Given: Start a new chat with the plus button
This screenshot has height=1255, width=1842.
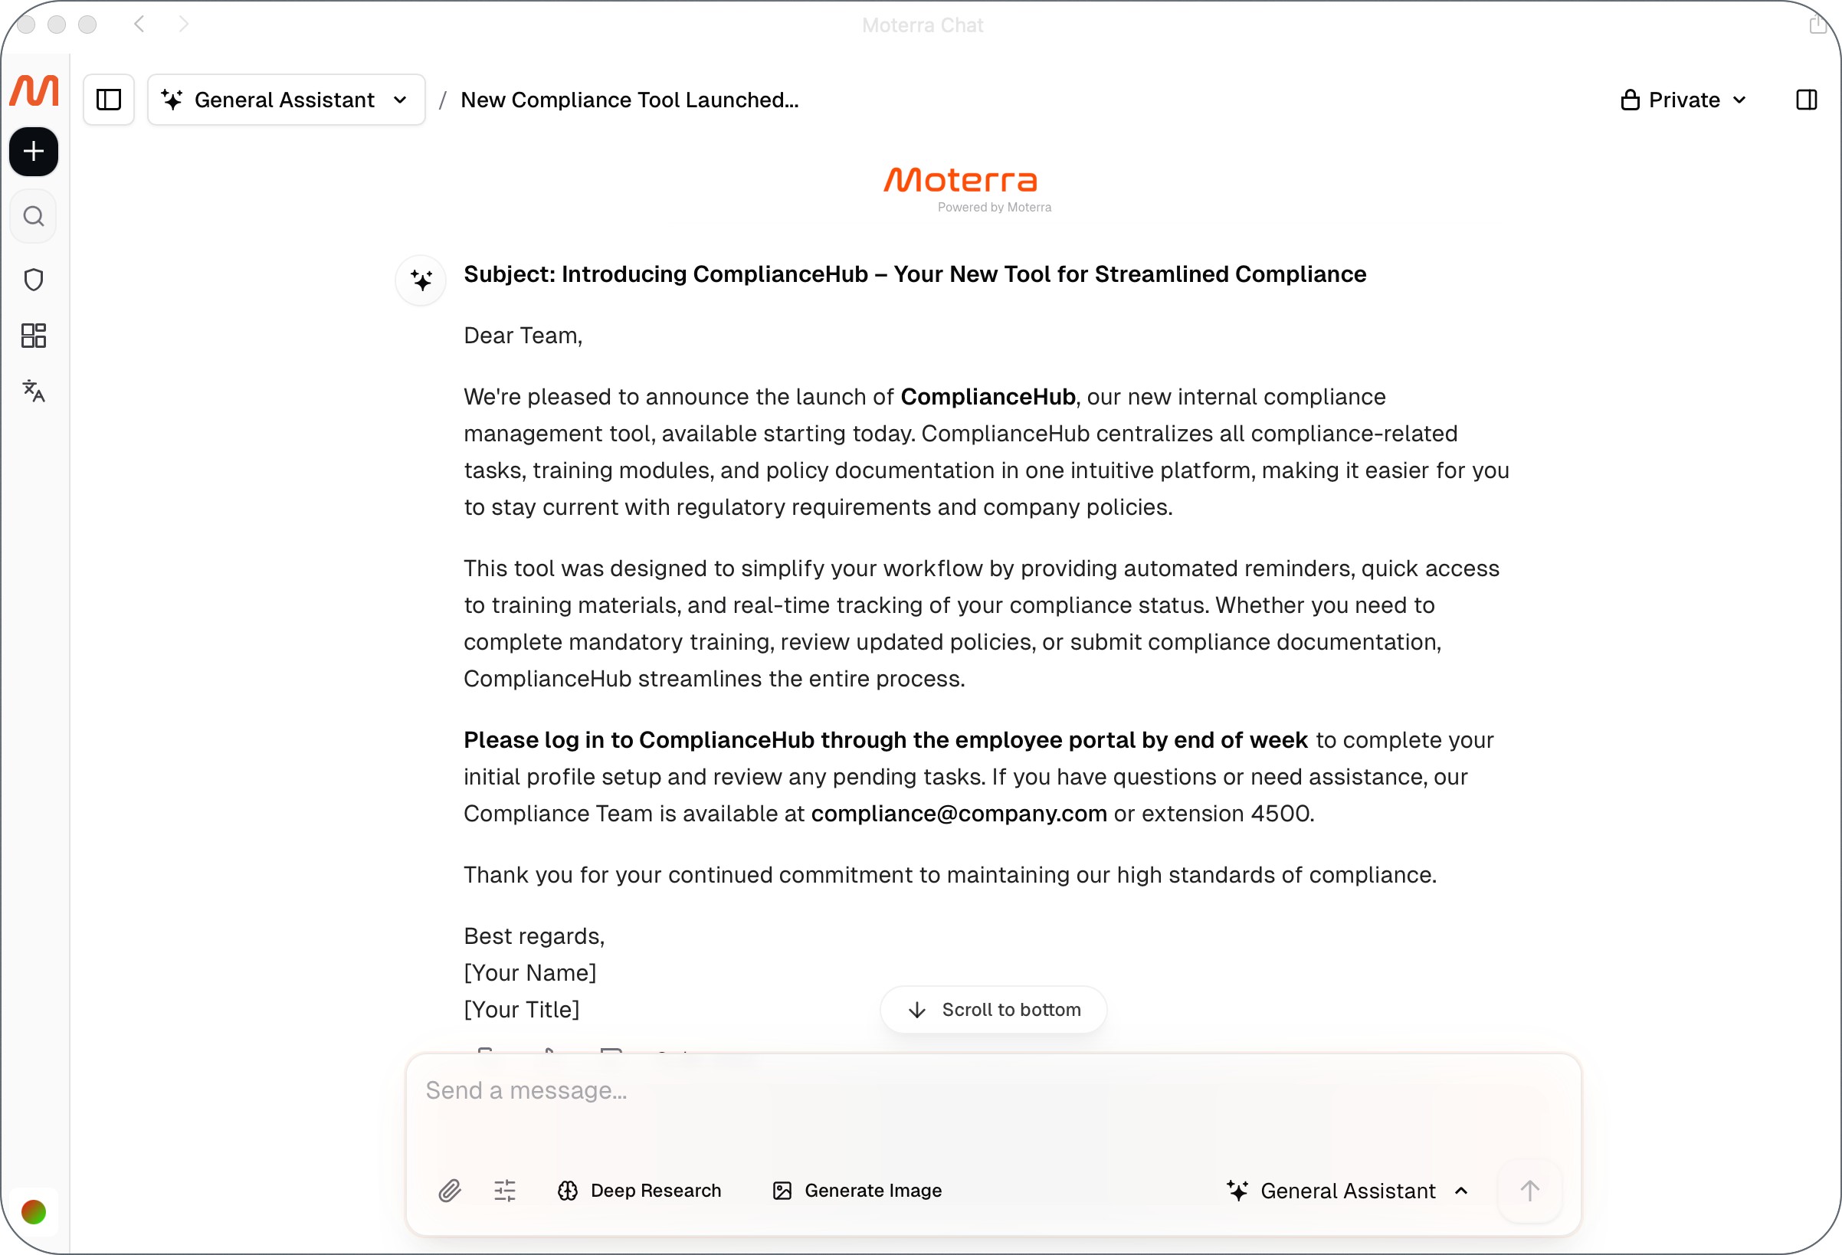Looking at the screenshot, I should click(x=33, y=152).
